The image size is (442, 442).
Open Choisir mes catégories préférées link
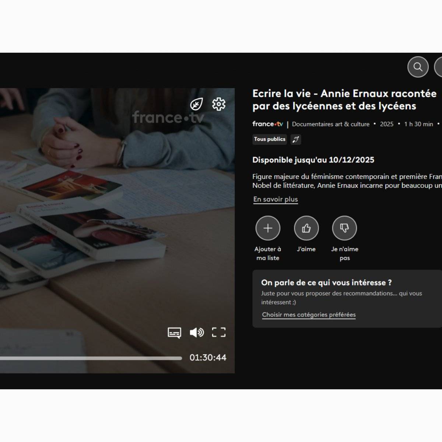309,315
